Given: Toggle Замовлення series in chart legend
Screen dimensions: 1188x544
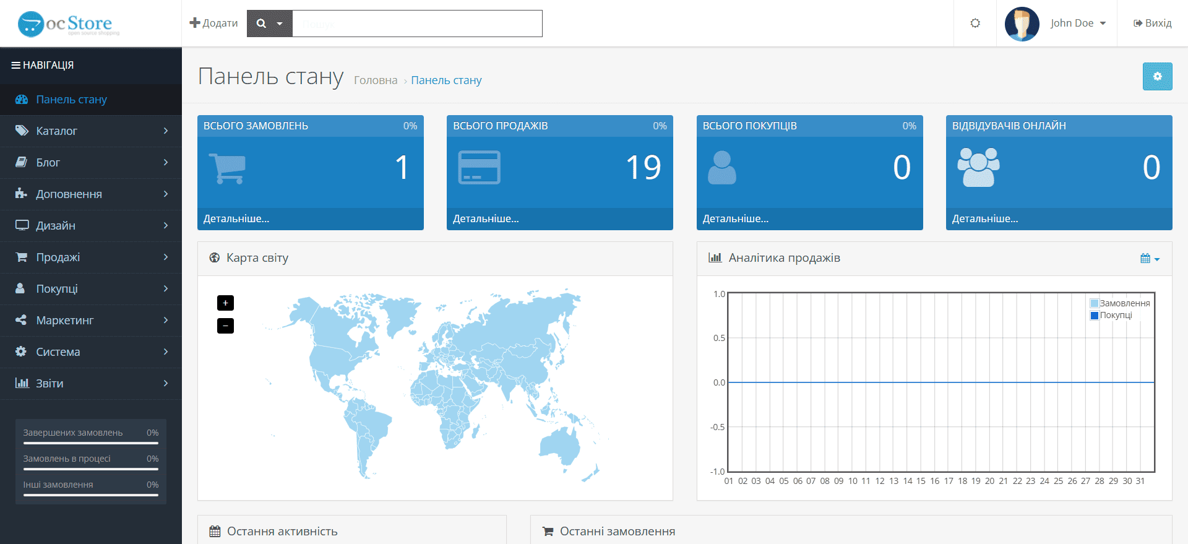Looking at the screenshot, I should point(1120,303).
